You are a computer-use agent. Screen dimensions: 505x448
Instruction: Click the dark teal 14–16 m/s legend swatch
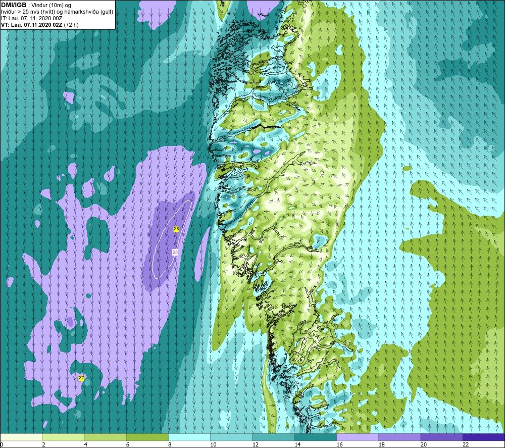point(315,437)
